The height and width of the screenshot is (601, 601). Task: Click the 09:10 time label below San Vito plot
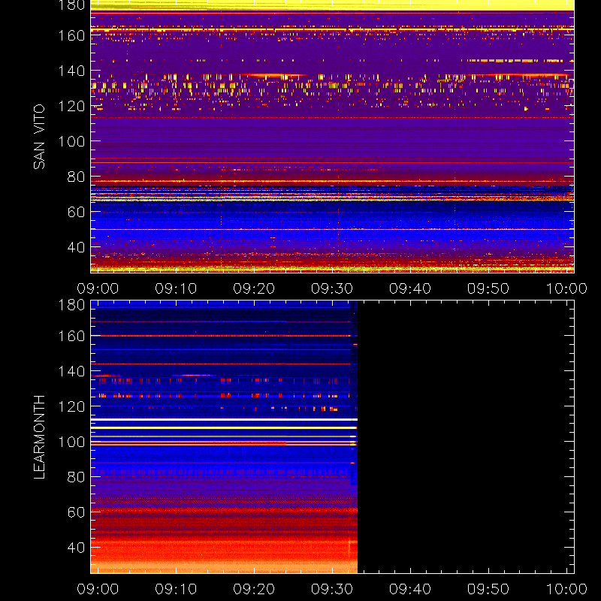point(176,288)
